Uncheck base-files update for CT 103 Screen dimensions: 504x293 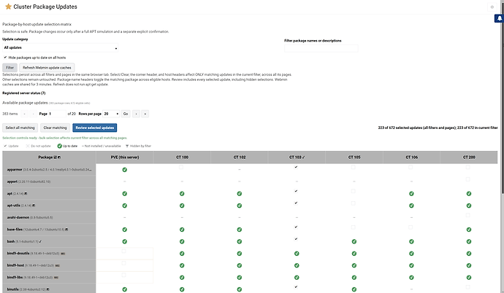tap(296, 227)
